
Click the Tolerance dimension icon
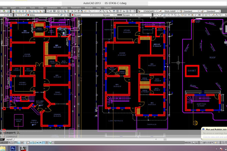[x=199, y=15]
